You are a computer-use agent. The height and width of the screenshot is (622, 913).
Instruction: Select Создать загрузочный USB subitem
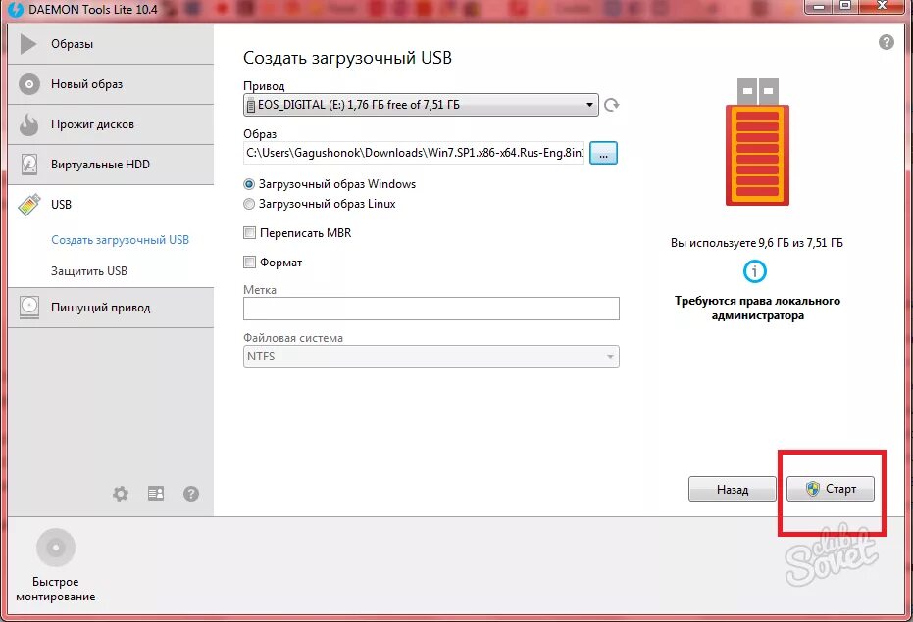(x=120, y=240)
